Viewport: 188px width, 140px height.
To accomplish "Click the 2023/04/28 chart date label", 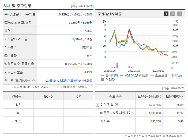I will pyautogui.click(x=134, y=71).
